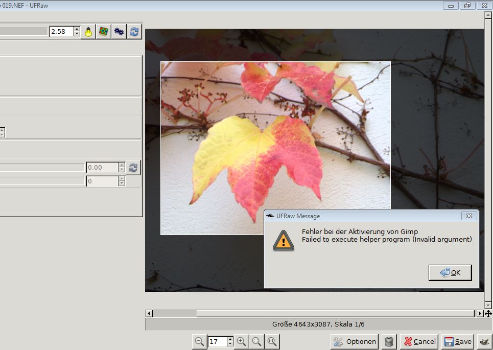Click the Save button

[x=458, y=341]
